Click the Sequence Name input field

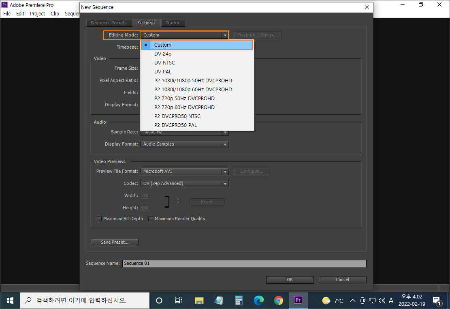(x=244, y=264)
